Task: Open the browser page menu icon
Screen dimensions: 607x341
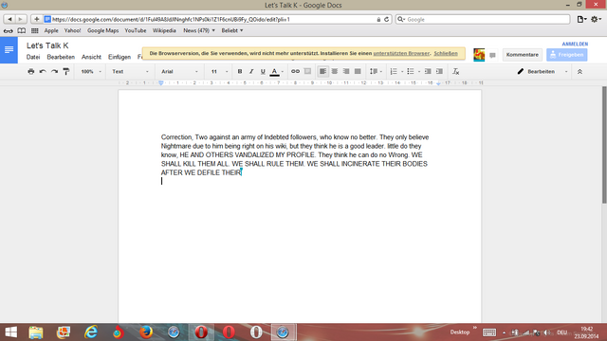Action: [581, 19]
